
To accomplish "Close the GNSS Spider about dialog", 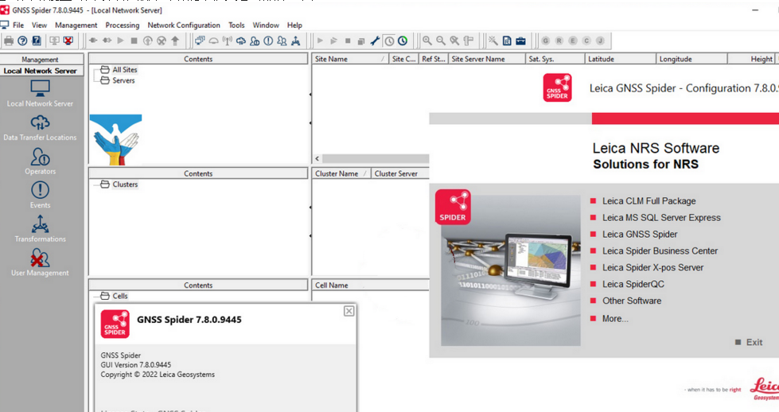I will click(349, 311).
